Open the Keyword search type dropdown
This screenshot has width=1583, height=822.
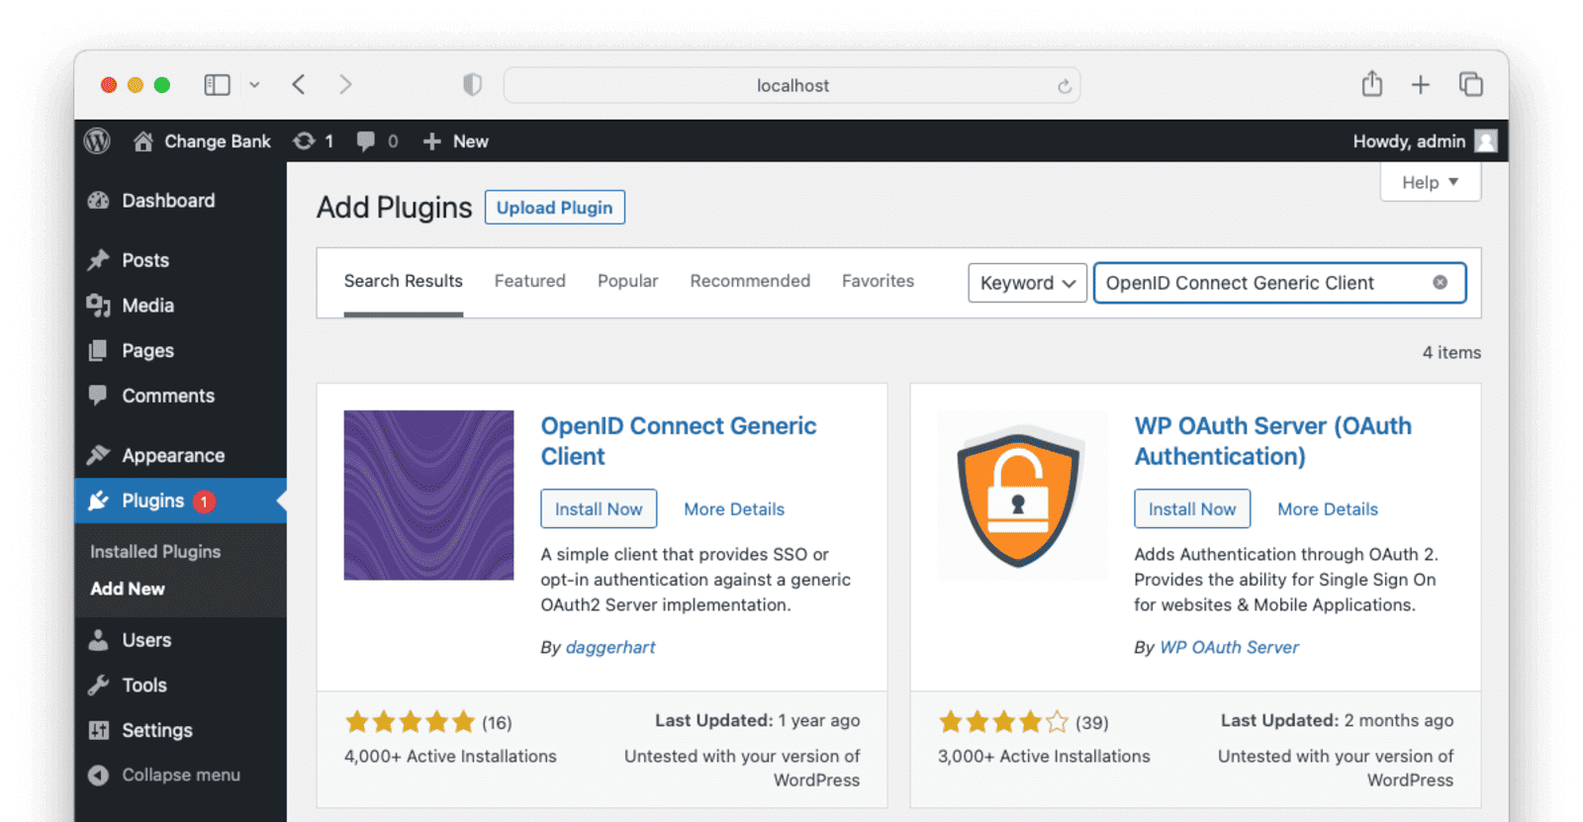pyautogui.click(x=1028, y=283)
